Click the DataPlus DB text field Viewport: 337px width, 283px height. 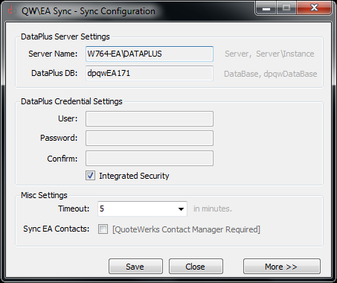tap(150, 73)
